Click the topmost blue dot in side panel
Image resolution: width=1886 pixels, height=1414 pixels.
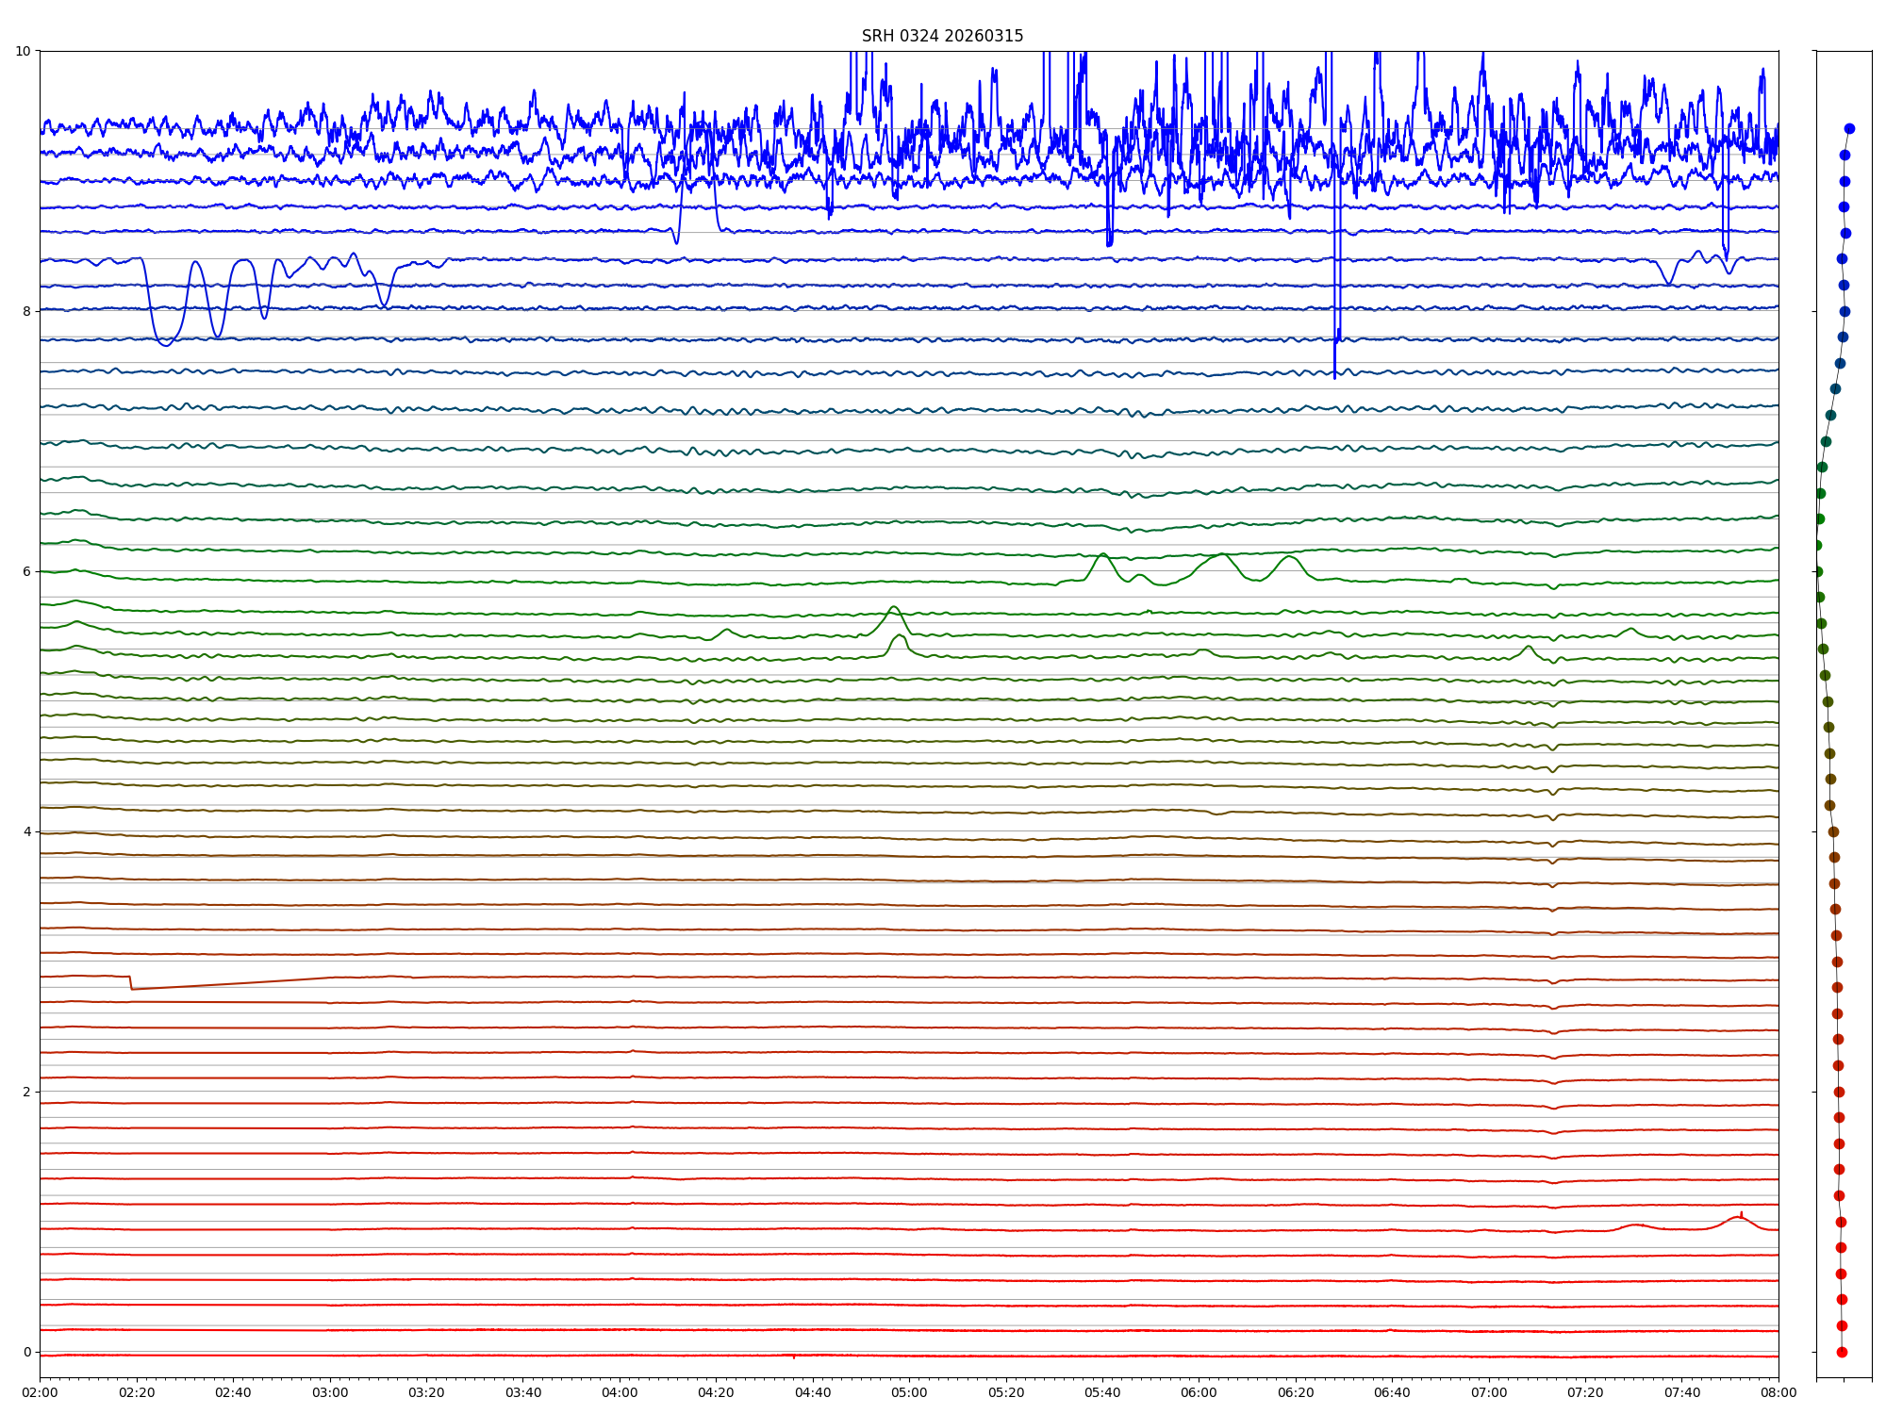tap(1849, 128)
